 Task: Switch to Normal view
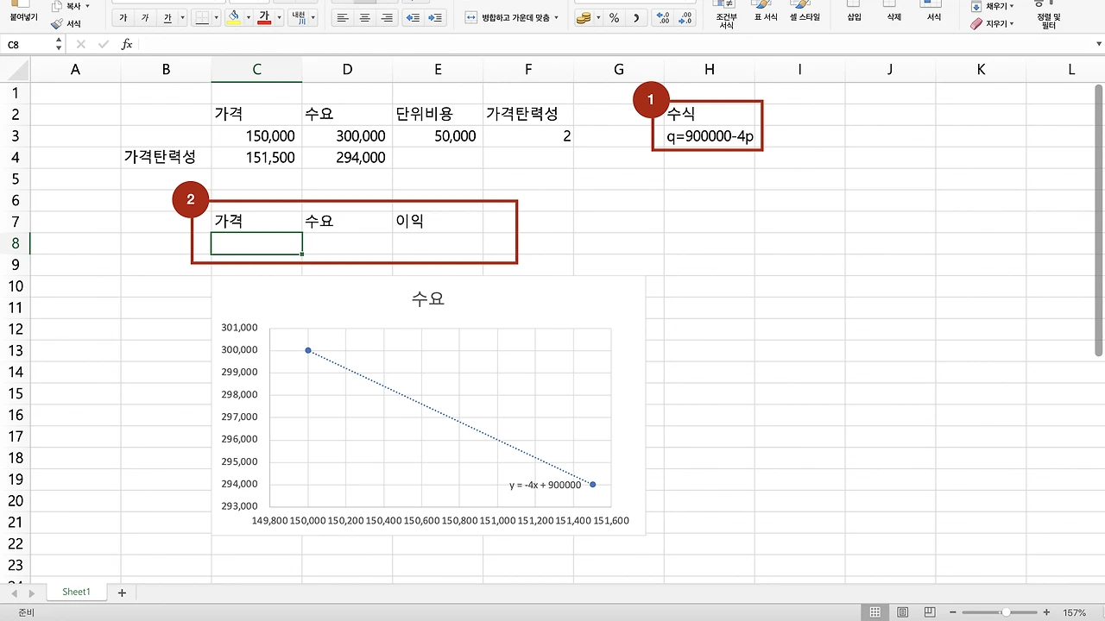click(x=875, y=612)
